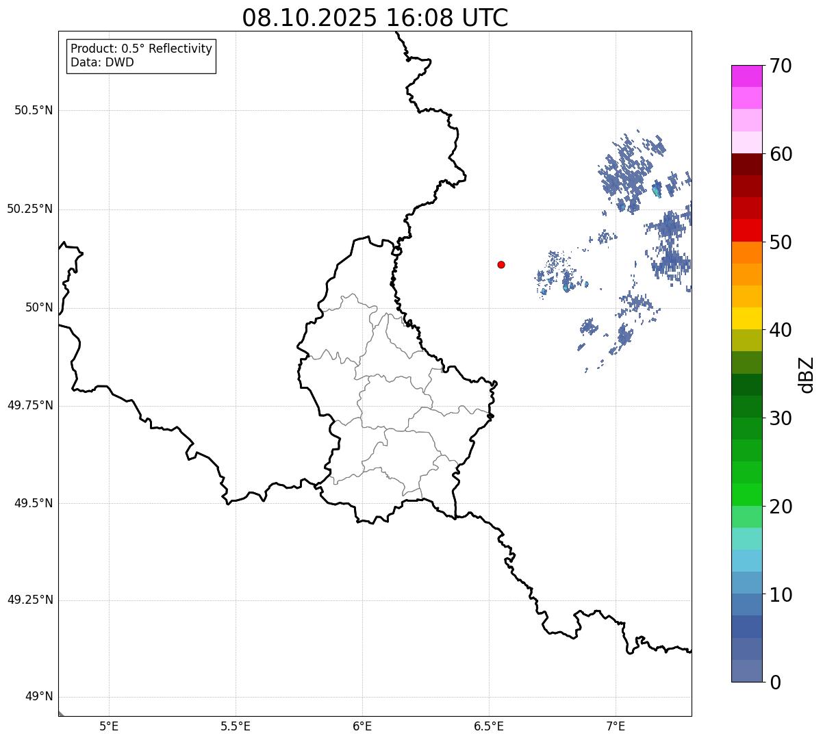Select the Product: 0.5° Reflectivity text

[x=141, y=49]
